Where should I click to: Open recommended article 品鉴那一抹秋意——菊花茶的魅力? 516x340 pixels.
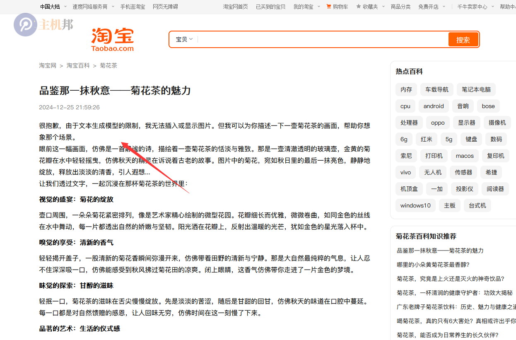440,251
